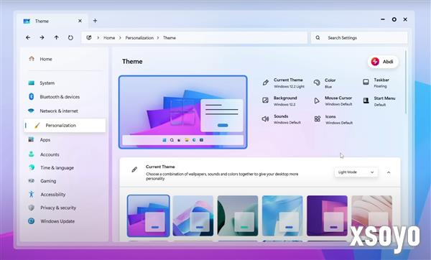Click the refresh icon in toolbar
Screen dimensions: 431x260
(x=70, y=37)
